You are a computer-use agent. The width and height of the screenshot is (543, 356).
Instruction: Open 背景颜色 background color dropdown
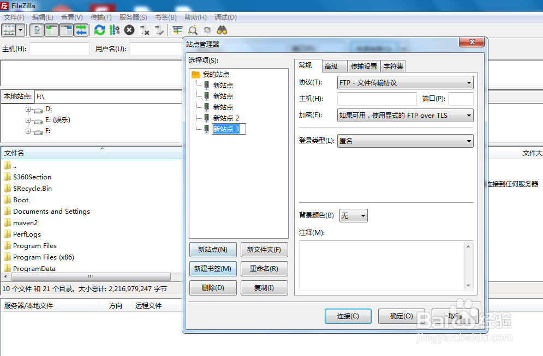(x=353, y=215)
